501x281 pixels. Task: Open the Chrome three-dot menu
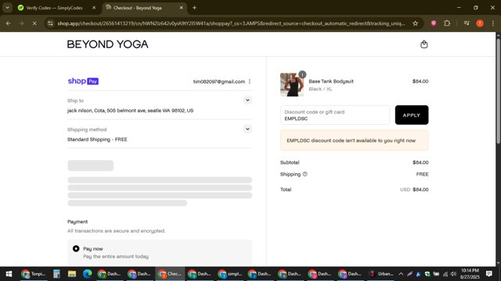click(492, 23)
